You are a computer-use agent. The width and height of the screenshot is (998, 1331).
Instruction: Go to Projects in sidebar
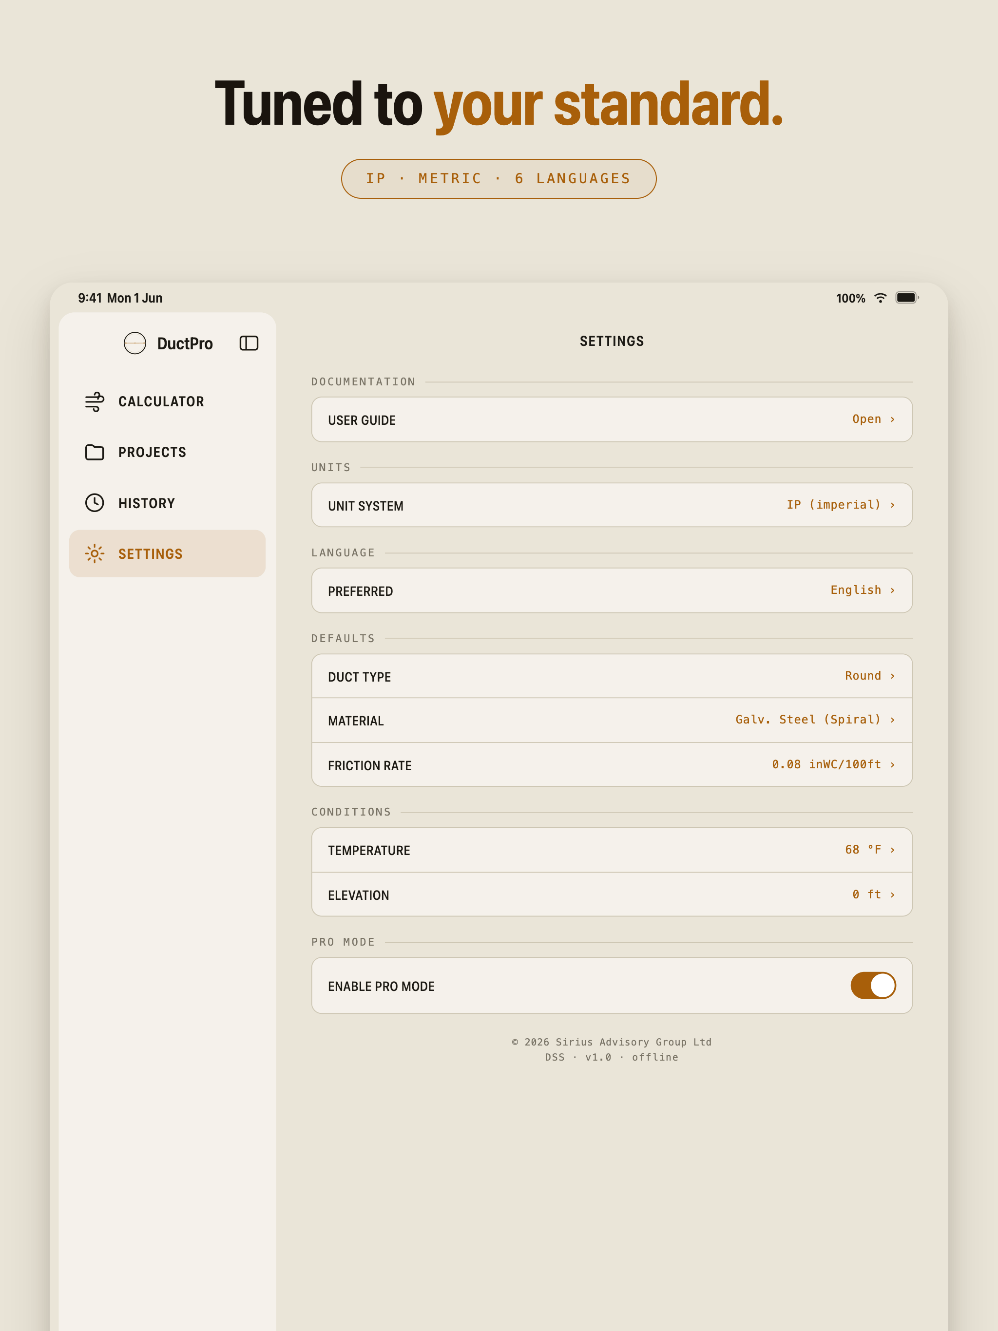167,452
